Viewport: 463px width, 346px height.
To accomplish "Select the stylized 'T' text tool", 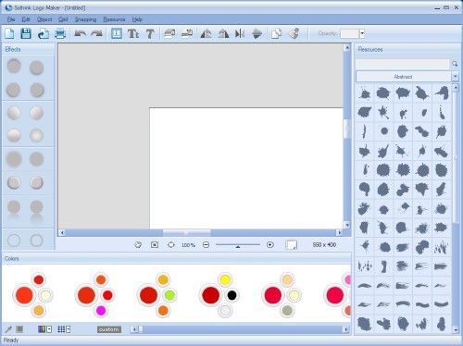I will [150, 33].
